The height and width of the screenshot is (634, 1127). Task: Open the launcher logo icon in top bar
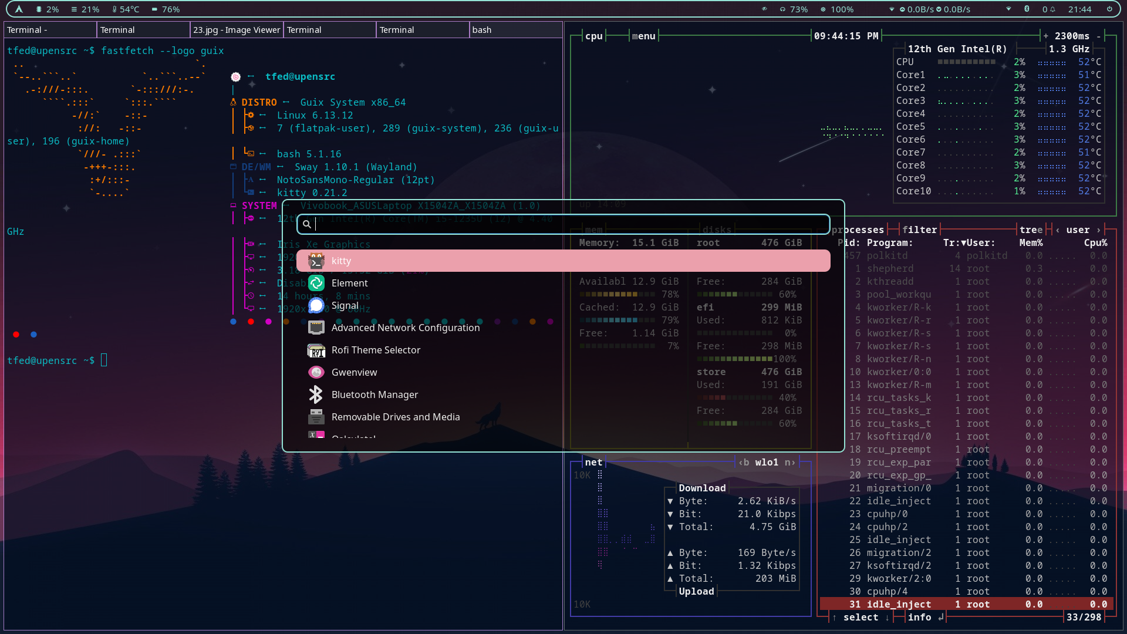tap(19, 9)
